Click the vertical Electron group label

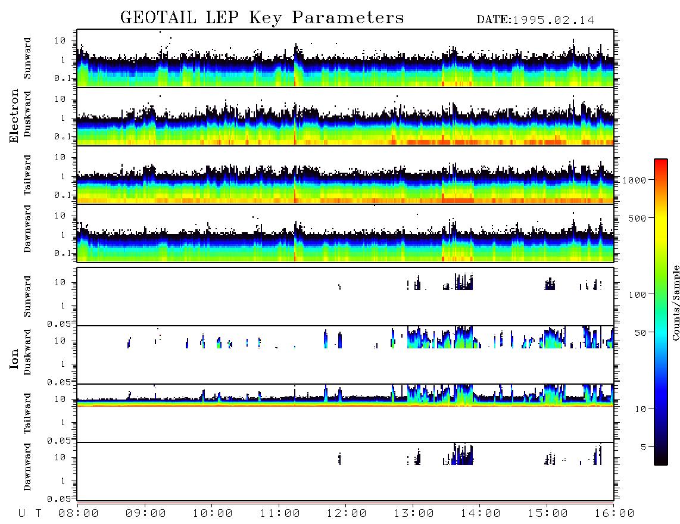pyautogui.click(x=14, y=116)
